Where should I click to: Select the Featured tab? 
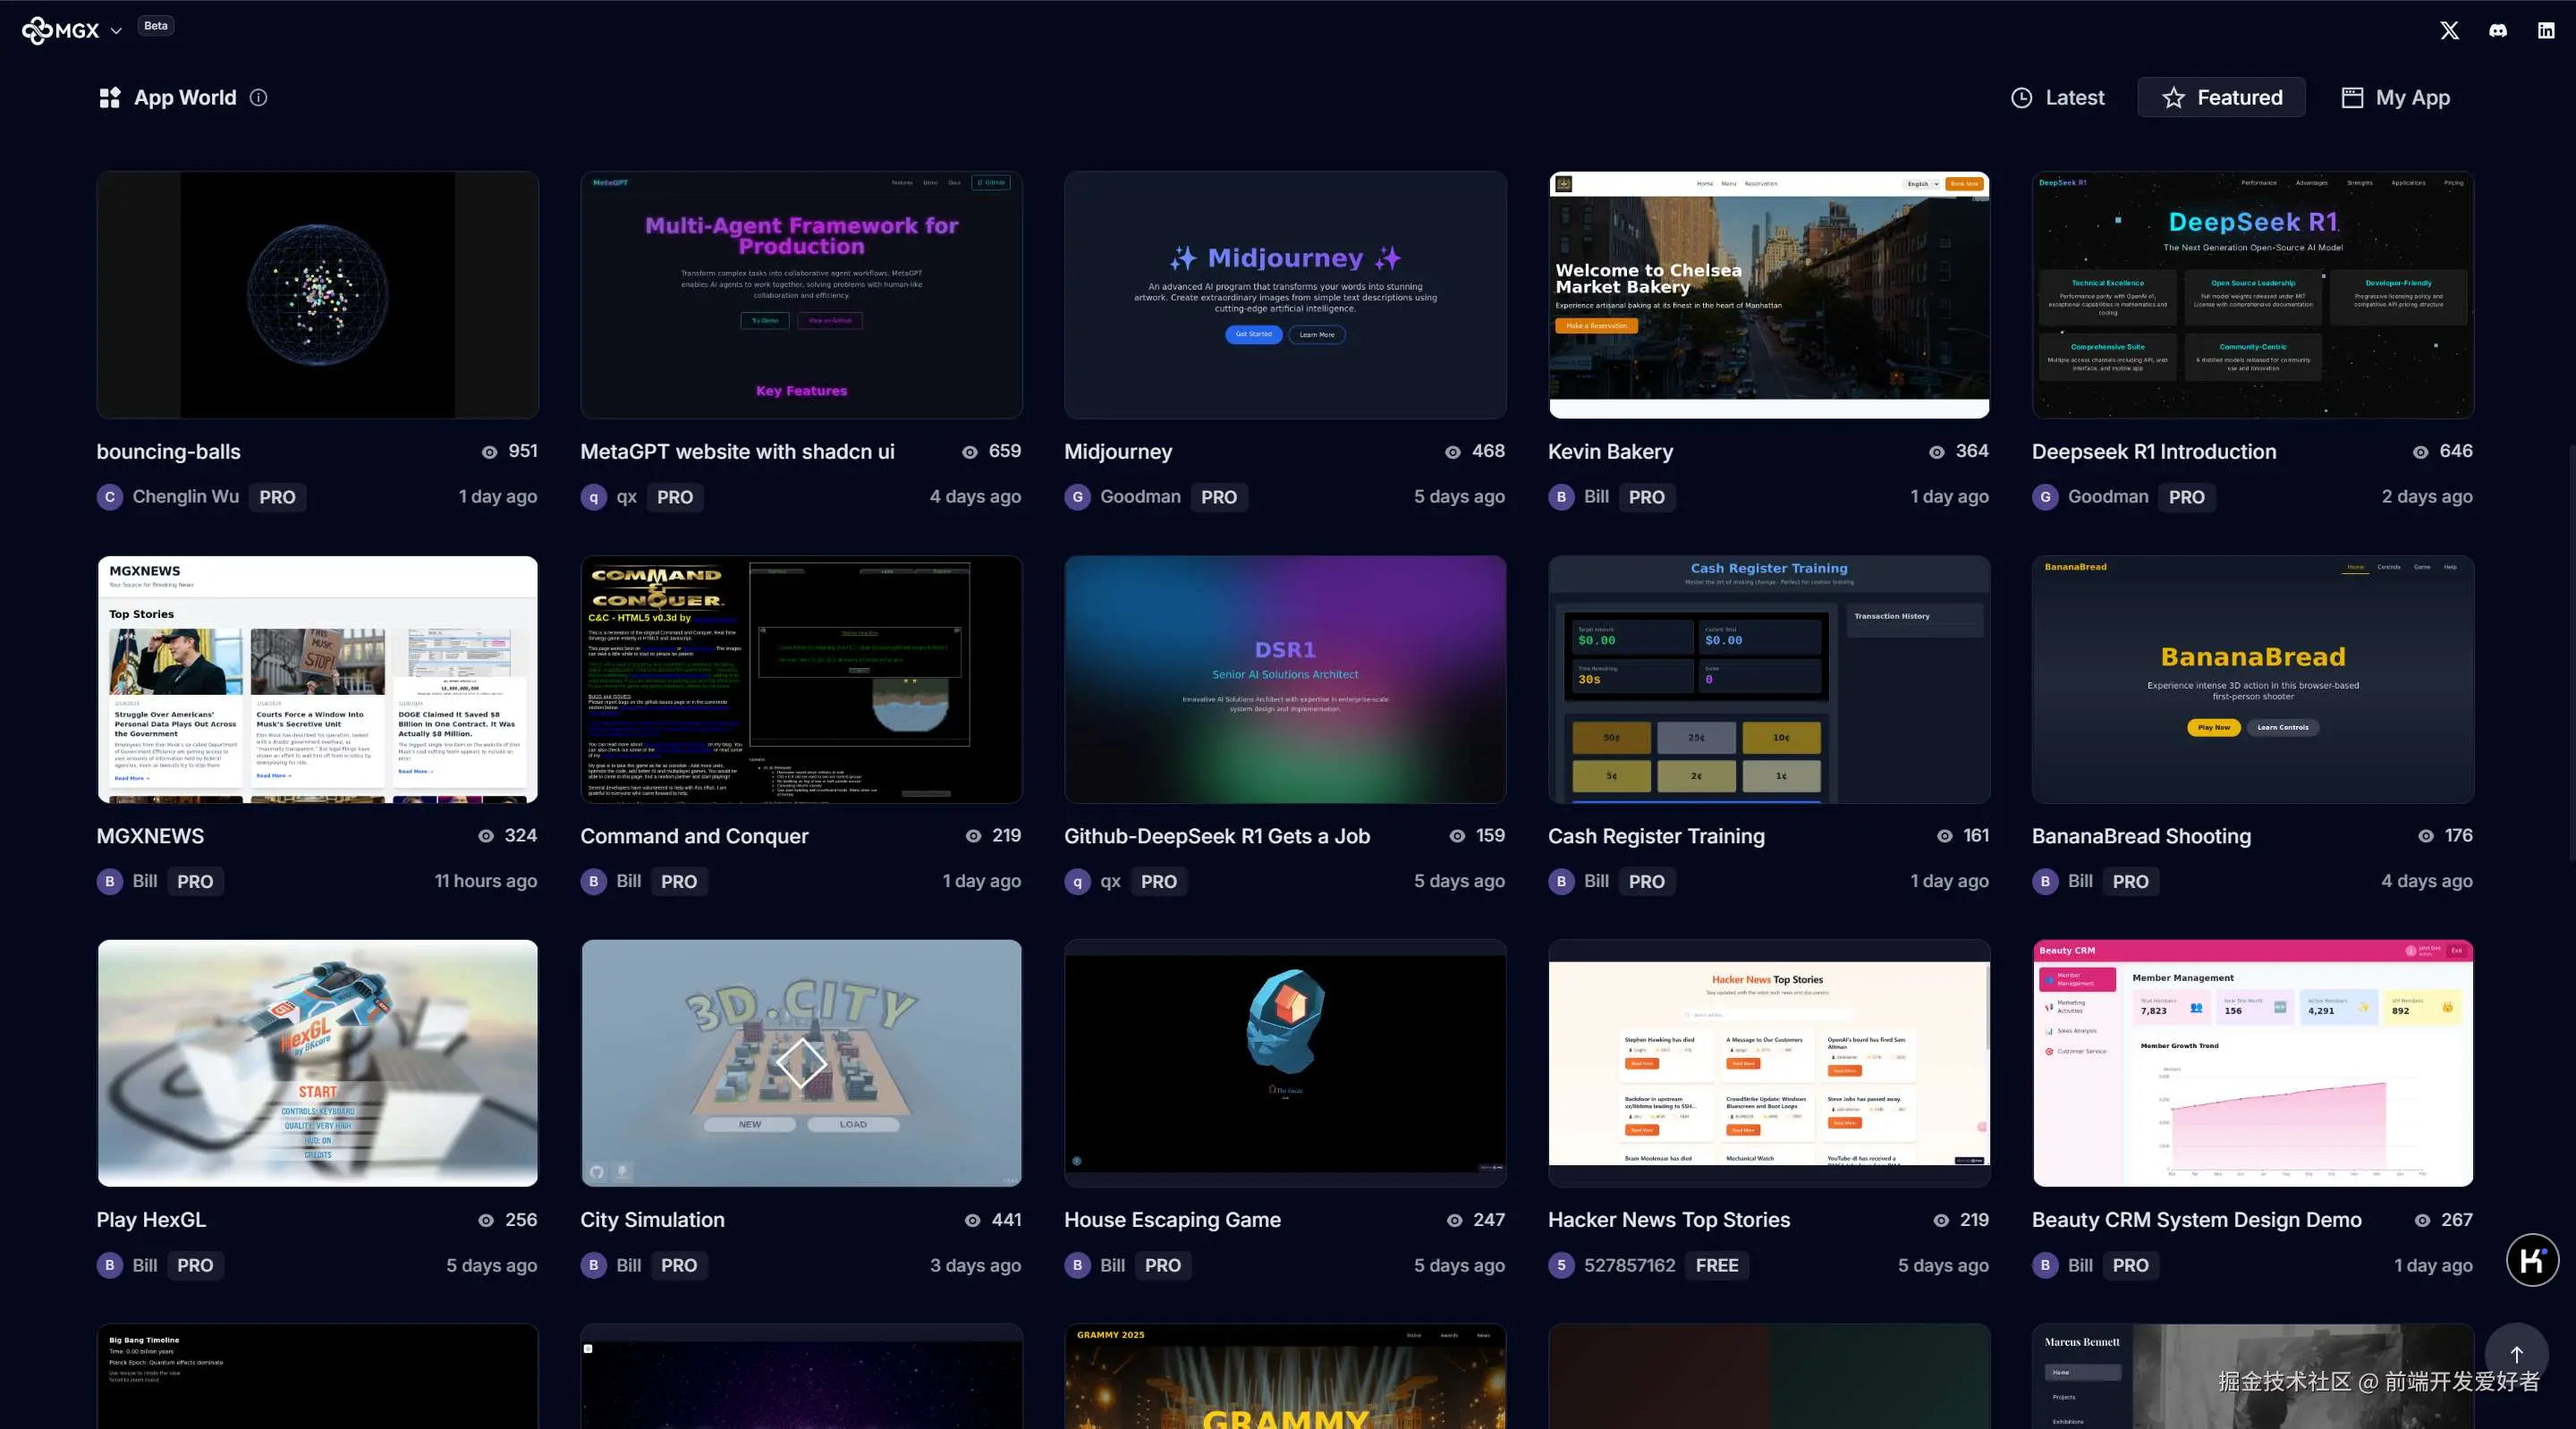pyautogui.click(x=2221, y=97)
